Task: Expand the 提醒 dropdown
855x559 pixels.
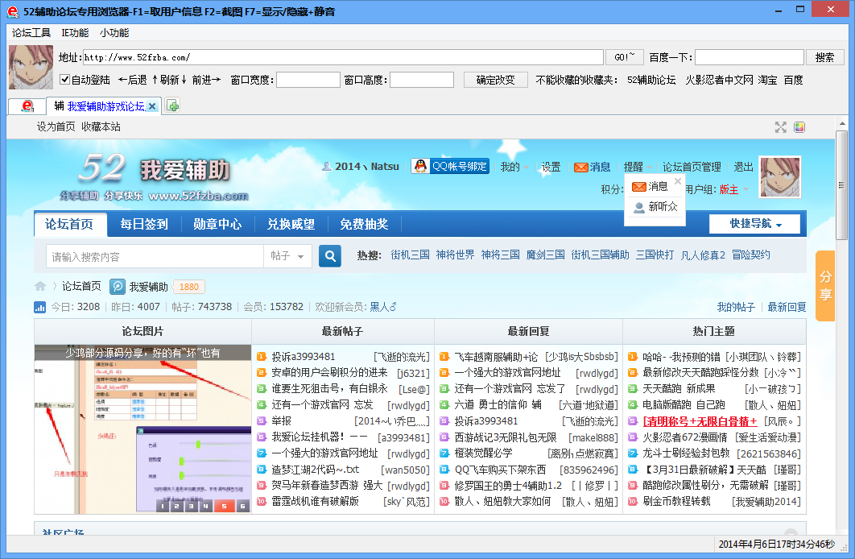Action: click(x=638, y=167)
